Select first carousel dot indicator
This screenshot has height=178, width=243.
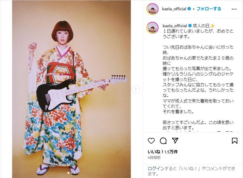coord(68,173)
